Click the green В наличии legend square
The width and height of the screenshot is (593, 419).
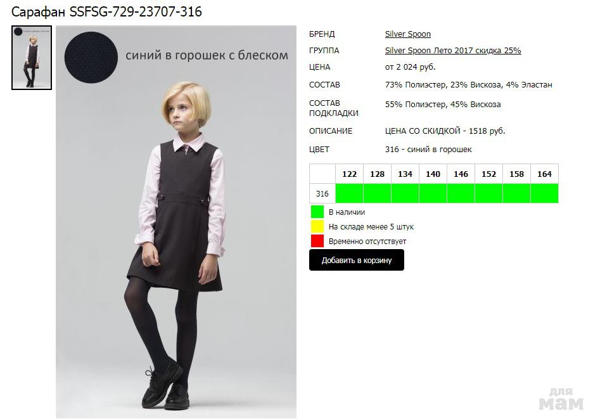pos(317,212)
